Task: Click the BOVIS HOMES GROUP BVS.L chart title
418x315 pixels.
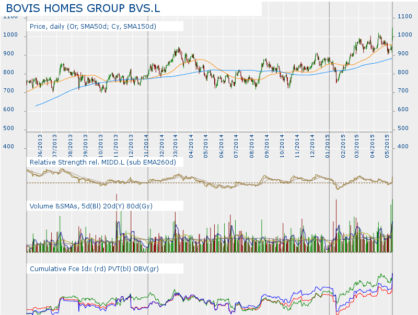Action: 83,8
